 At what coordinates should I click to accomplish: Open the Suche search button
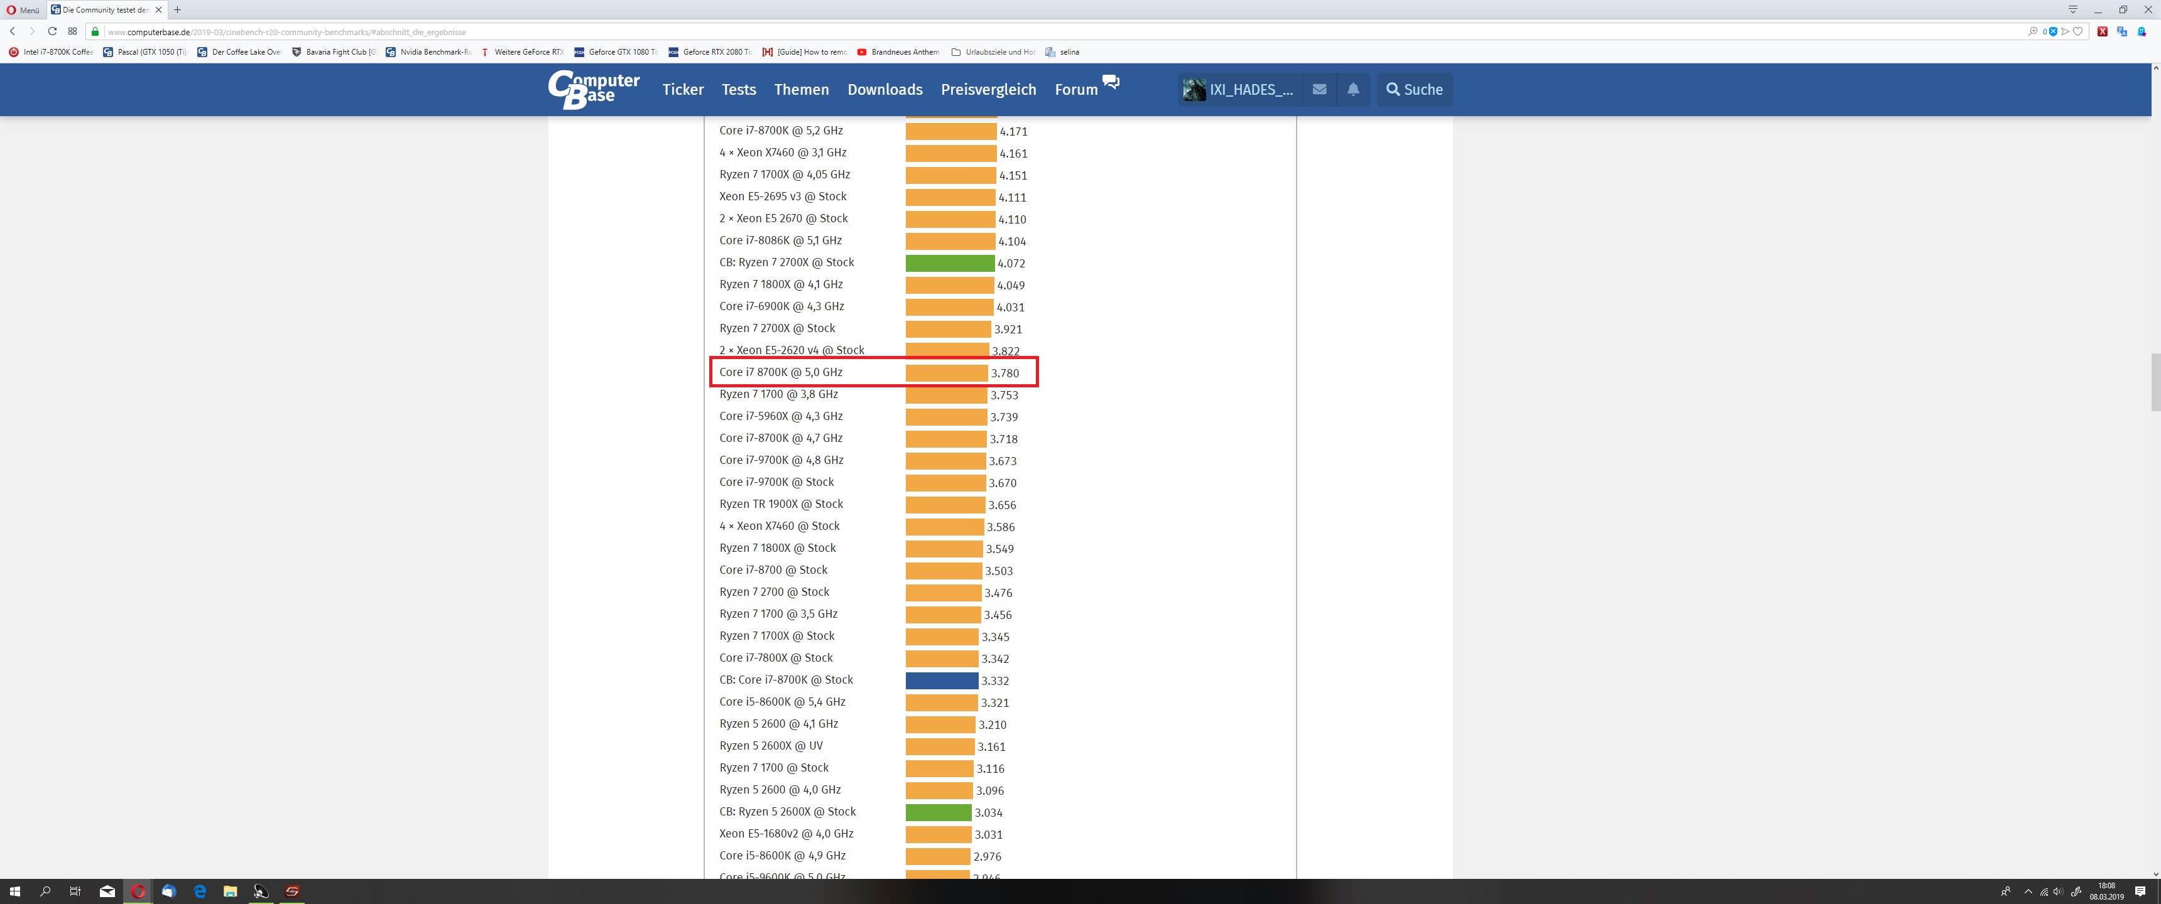(x=1414, y=89)
